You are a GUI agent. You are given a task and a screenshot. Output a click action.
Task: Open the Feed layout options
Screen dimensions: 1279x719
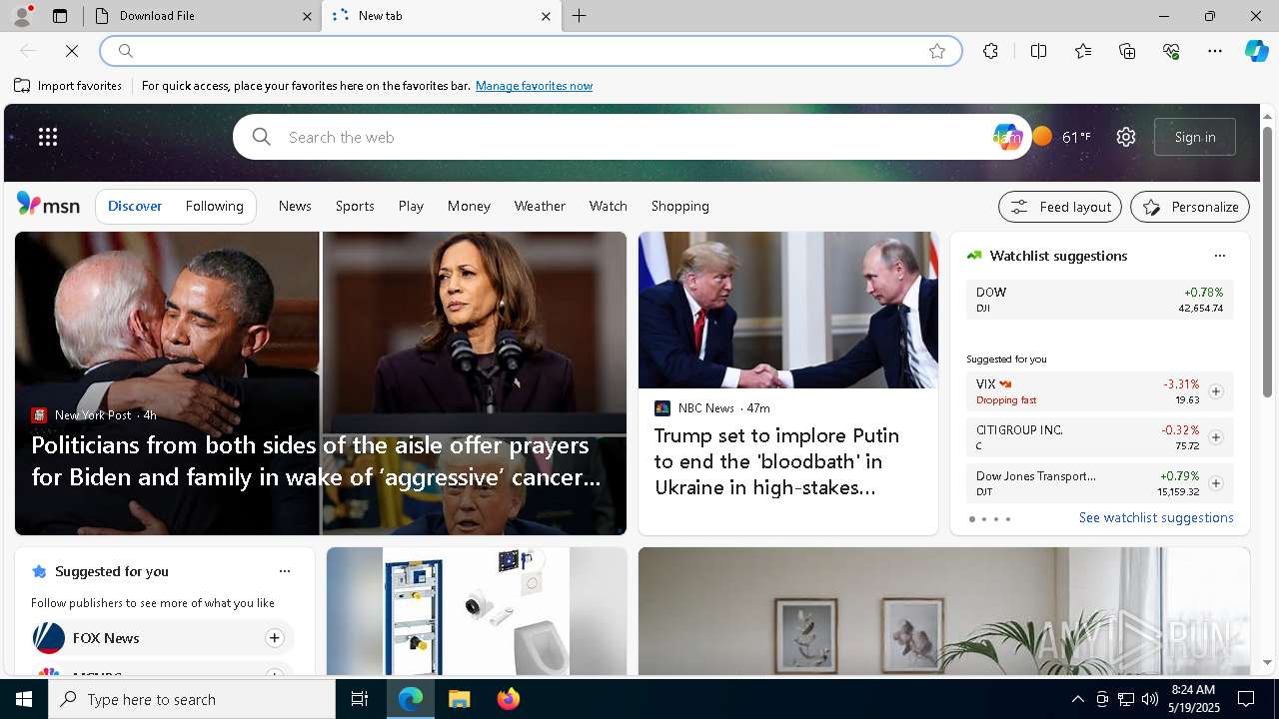[x=1060, y=207]
